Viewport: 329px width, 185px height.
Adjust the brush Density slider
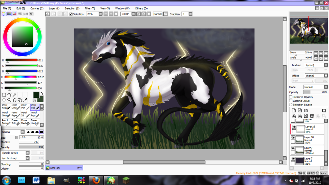pos(31,147)
